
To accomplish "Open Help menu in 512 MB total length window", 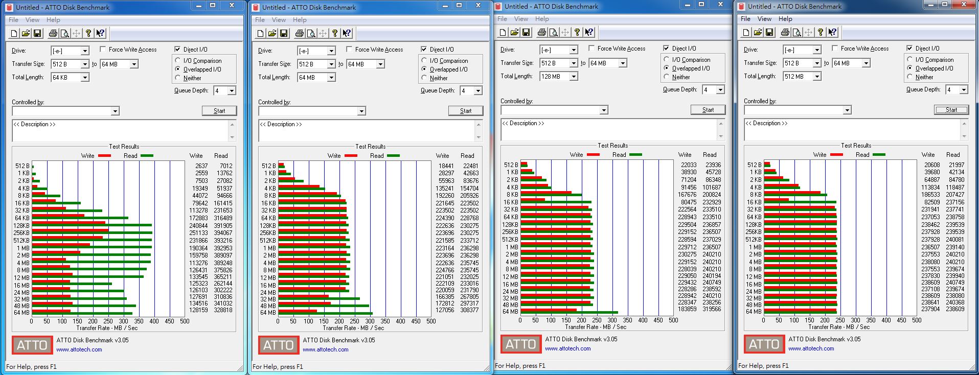I will click(x=785, y=19).
